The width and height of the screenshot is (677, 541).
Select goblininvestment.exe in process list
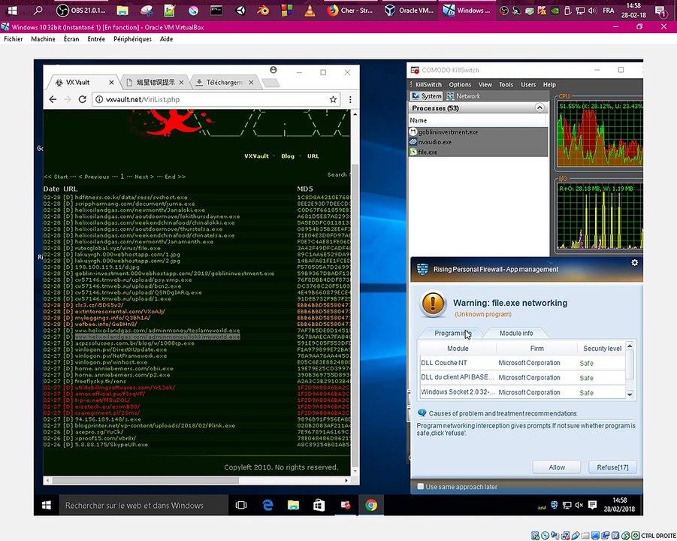point(478,132)
